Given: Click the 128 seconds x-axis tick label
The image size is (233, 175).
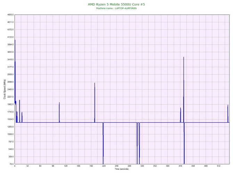Looking at the screenshot, I should pyautogui.click(x=66, y=166).
